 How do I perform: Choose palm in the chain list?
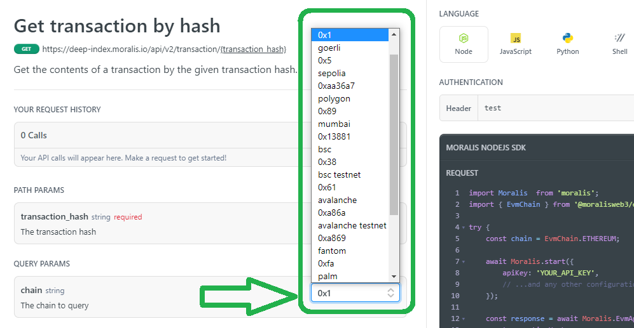coord(350,277)
